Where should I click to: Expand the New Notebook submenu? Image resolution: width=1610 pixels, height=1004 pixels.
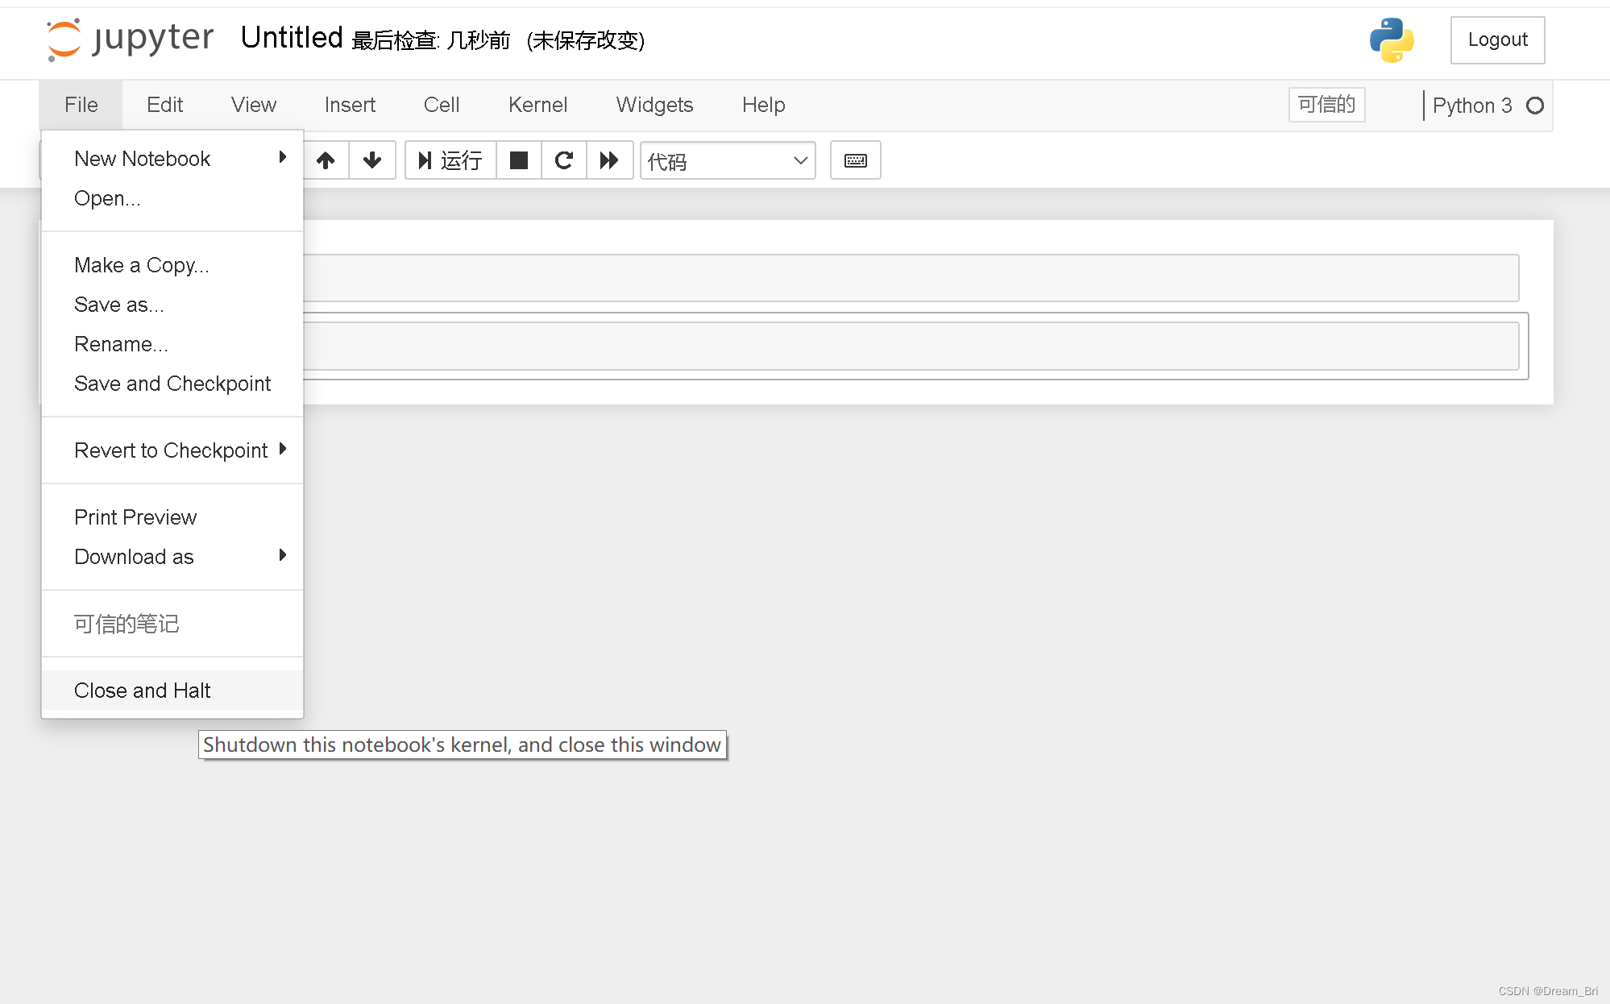[x=172, y=159]
